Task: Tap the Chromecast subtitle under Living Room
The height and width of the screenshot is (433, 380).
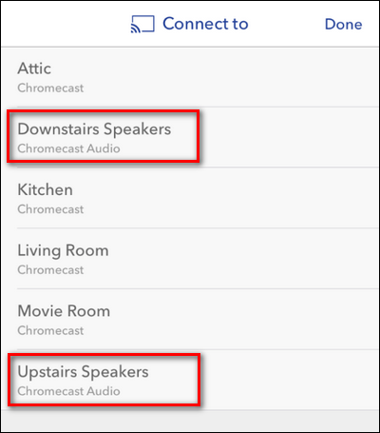Action: [50, 270]
